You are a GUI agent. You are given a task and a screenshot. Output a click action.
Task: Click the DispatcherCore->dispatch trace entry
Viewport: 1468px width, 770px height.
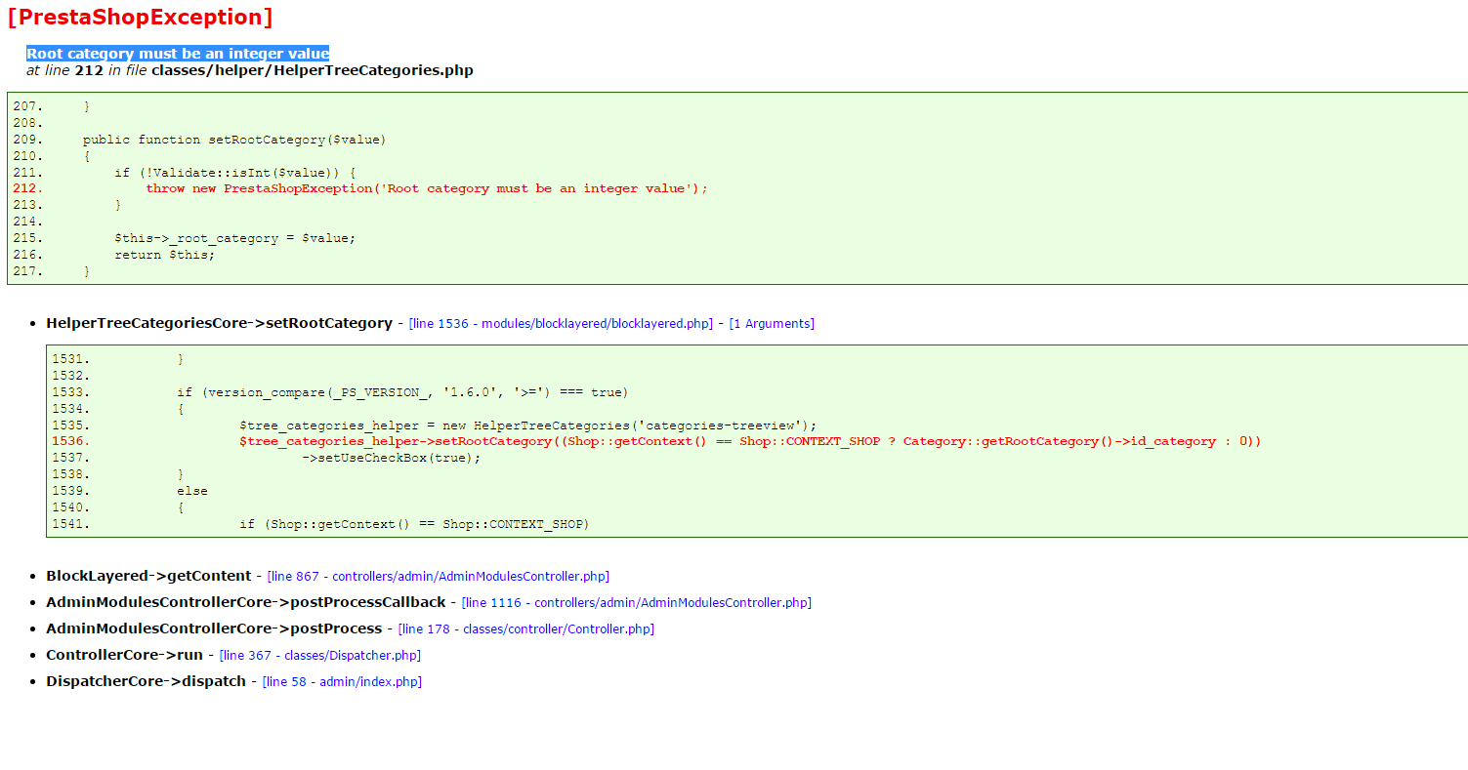[146, 681]
